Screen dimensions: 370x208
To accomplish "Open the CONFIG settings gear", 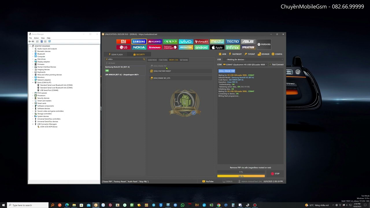I will click(277, 54).
